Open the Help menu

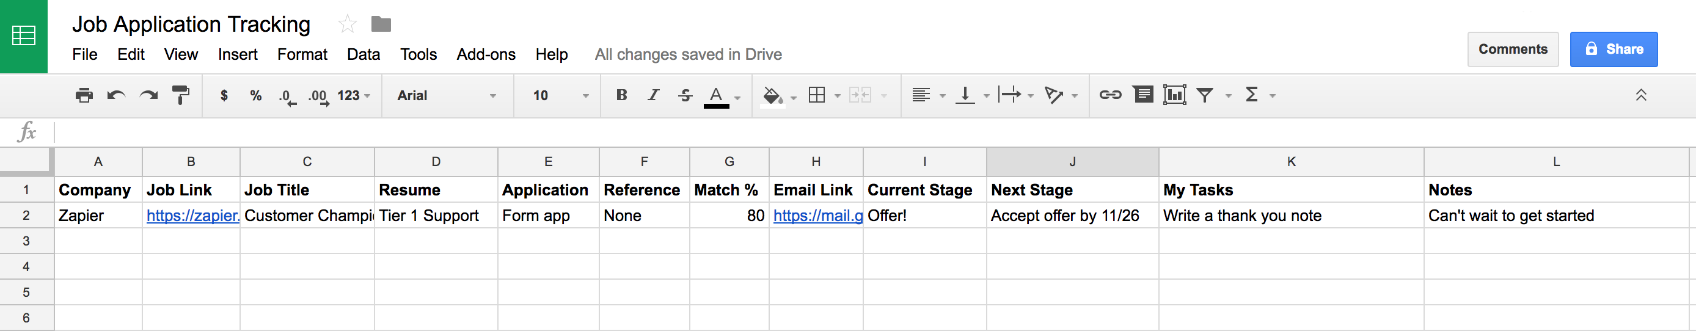click(x=552, y=54)
